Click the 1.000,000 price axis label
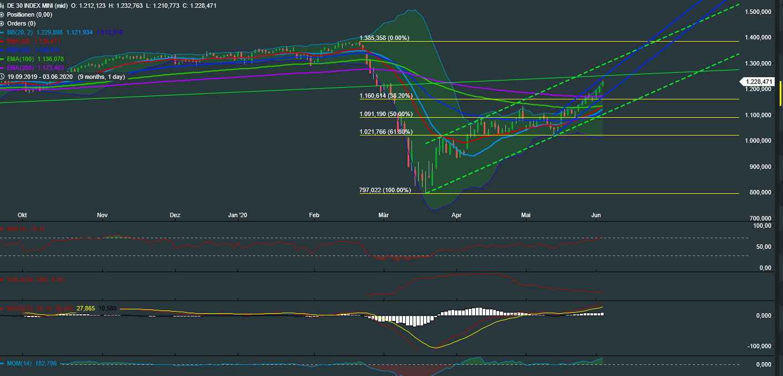 click(759, 141)
